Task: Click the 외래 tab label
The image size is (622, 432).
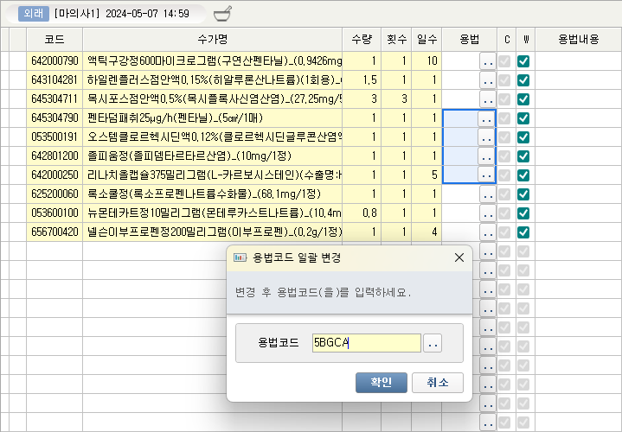Action: (33, 14)
